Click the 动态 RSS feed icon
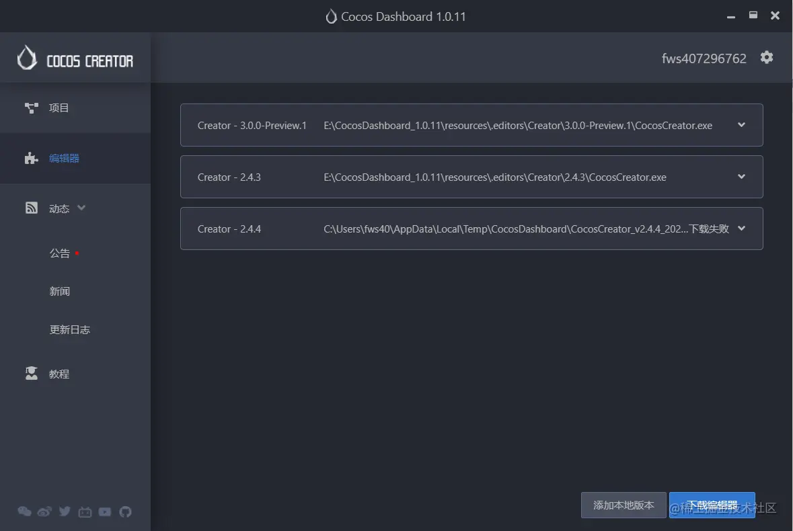The width and height of the screenshot is (793, 531). tap(32, 208)
